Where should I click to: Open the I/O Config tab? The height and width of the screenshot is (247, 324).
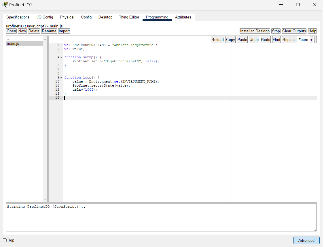(x=45, y=17)
